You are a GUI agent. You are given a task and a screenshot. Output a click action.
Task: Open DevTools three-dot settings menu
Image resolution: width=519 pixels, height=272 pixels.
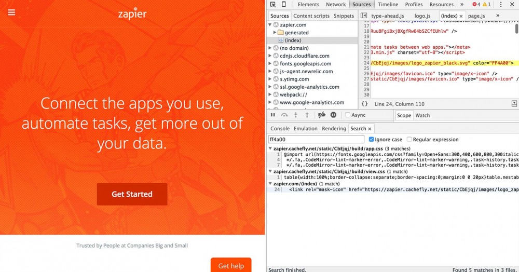coord(501,4)
